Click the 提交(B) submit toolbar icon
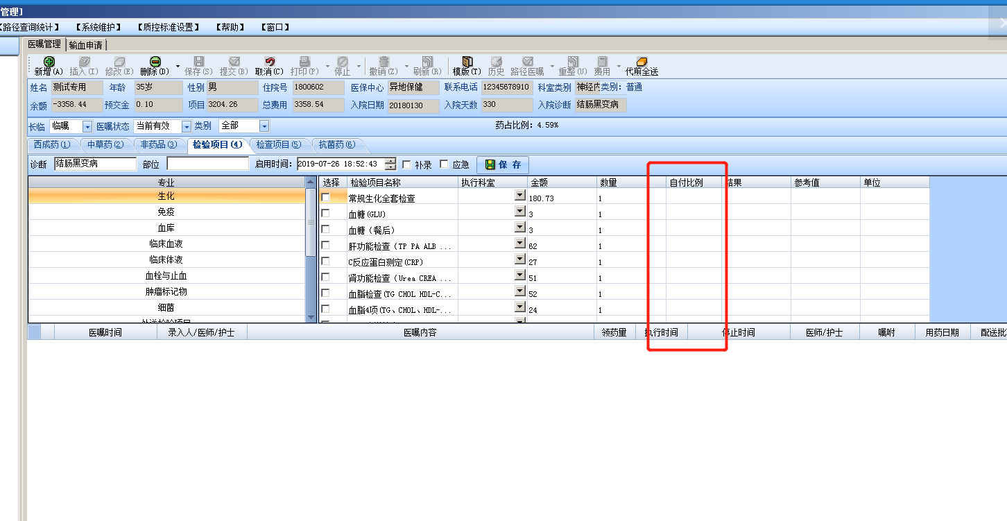This screenshot has height=521, width=1007. point(234,62)
